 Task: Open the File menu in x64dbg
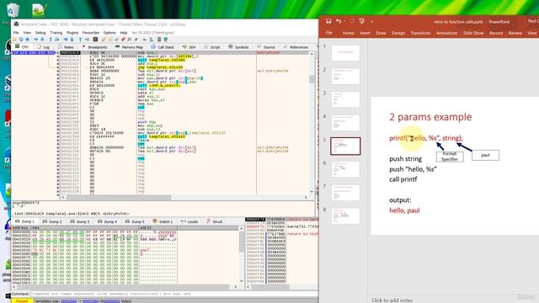click(x=16, y=33)
